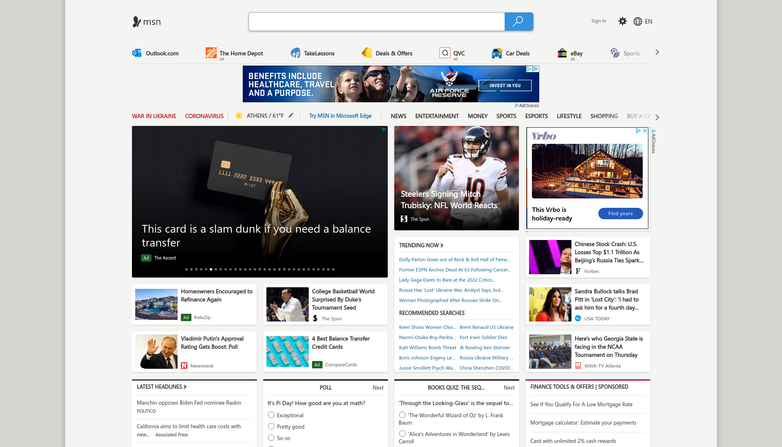Image resolution: width=782 pixels, height=447 pixels.
Task: Select the Exceptional poll option
Action: pyautogui.click(x=271, y=415)
